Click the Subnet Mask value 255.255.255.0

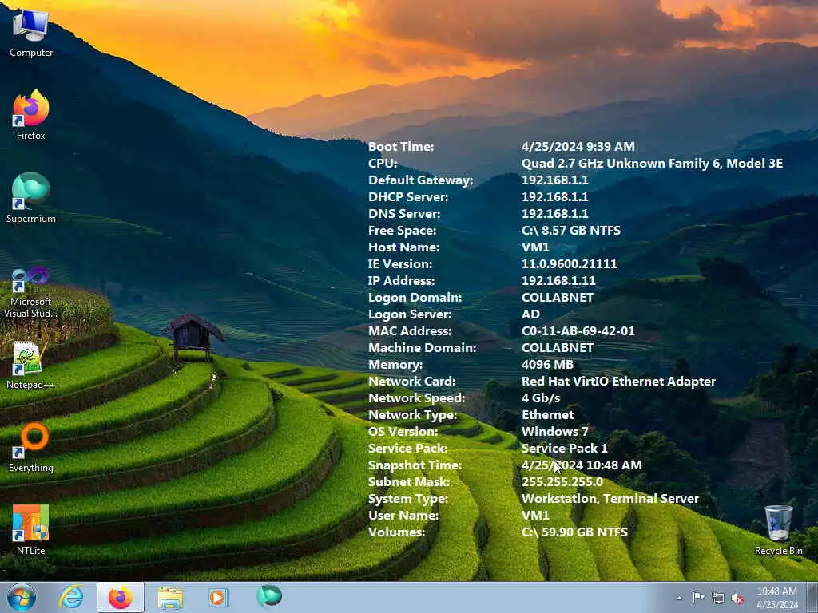tap(562, 481)
